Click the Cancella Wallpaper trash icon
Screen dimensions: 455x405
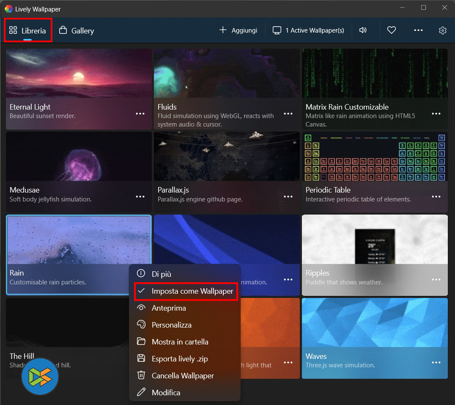tap(141, 375)
